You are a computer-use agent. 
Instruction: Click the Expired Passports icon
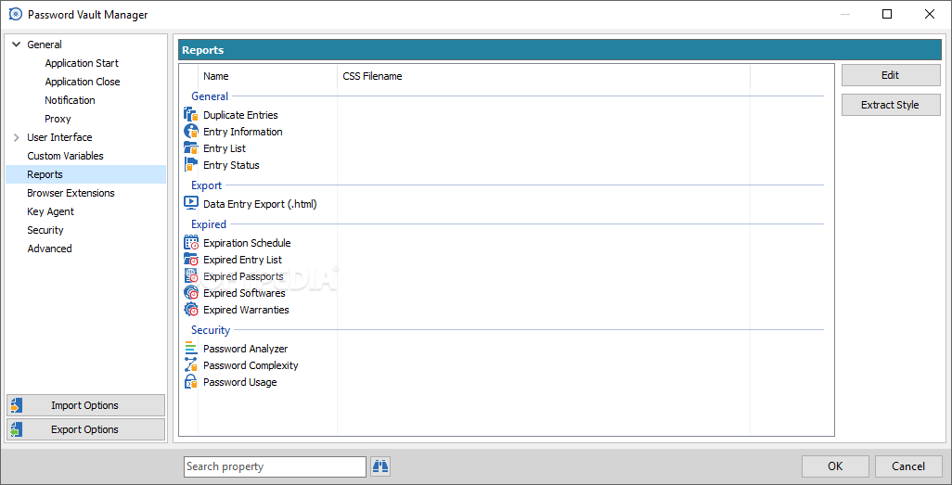pyautogui.click(x=190, y=276)
